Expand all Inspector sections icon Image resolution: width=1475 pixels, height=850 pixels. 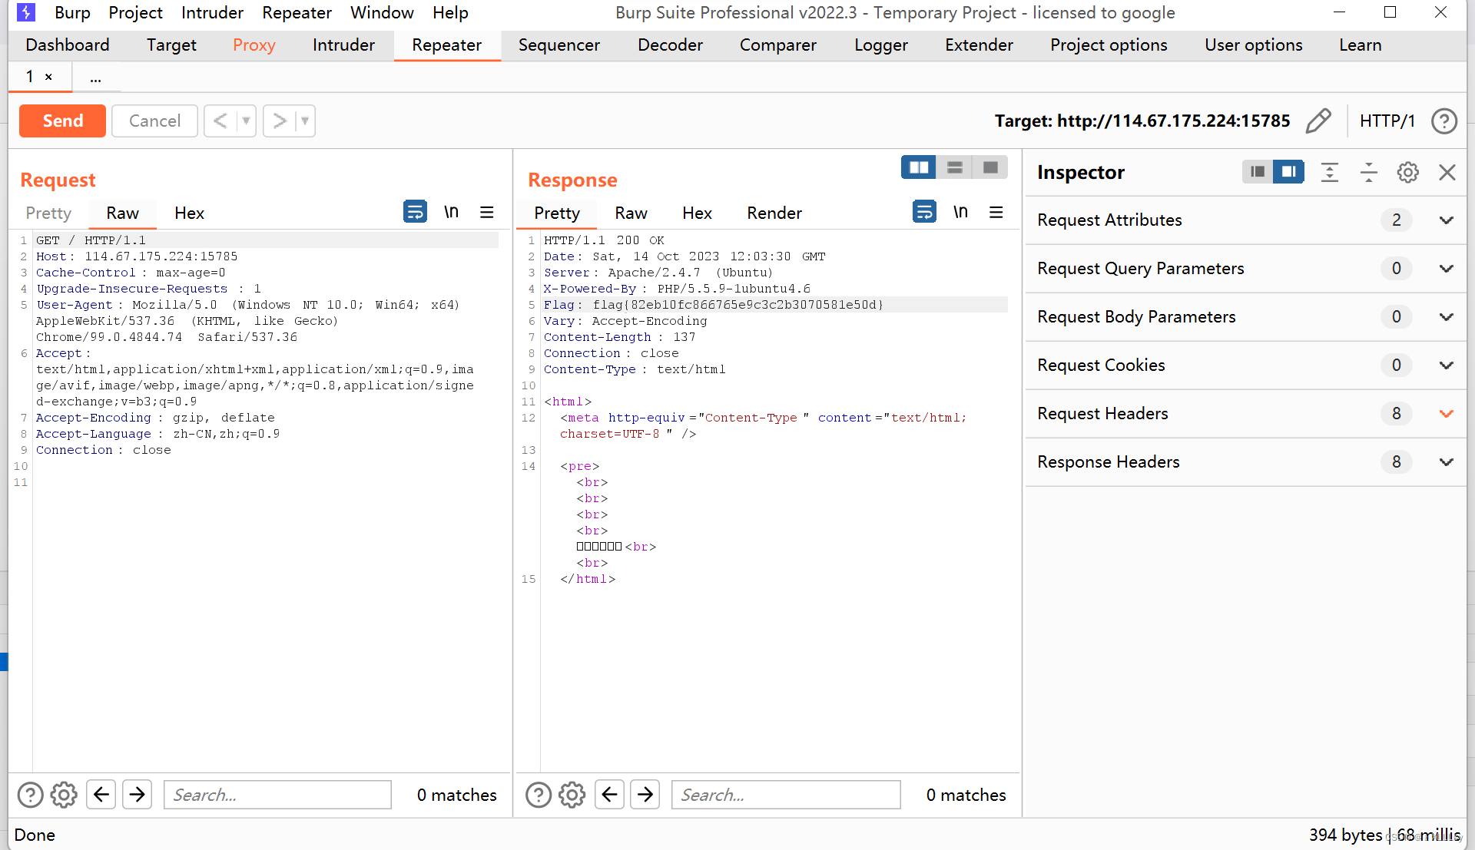coord(1330,172)
